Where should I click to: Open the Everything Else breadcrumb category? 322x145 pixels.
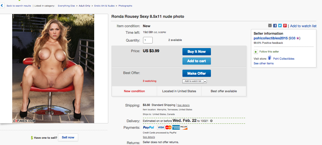68,6
